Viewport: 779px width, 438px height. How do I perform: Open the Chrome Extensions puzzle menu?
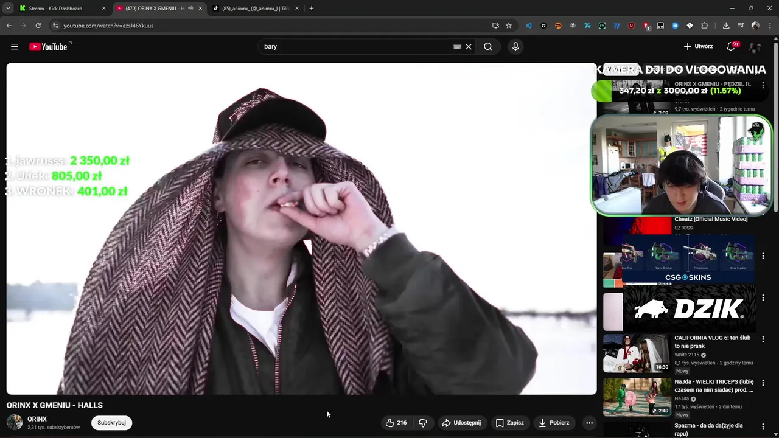point(705,26)
